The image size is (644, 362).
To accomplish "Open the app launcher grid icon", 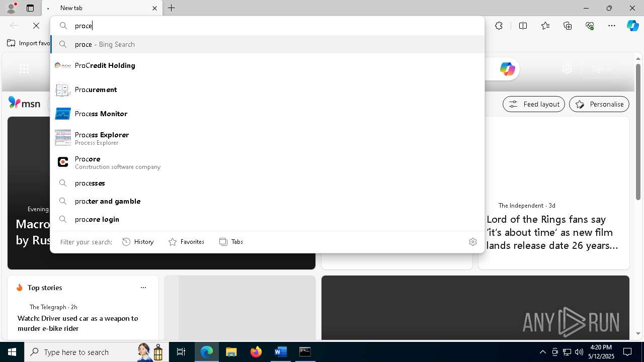I will point(24,69).
